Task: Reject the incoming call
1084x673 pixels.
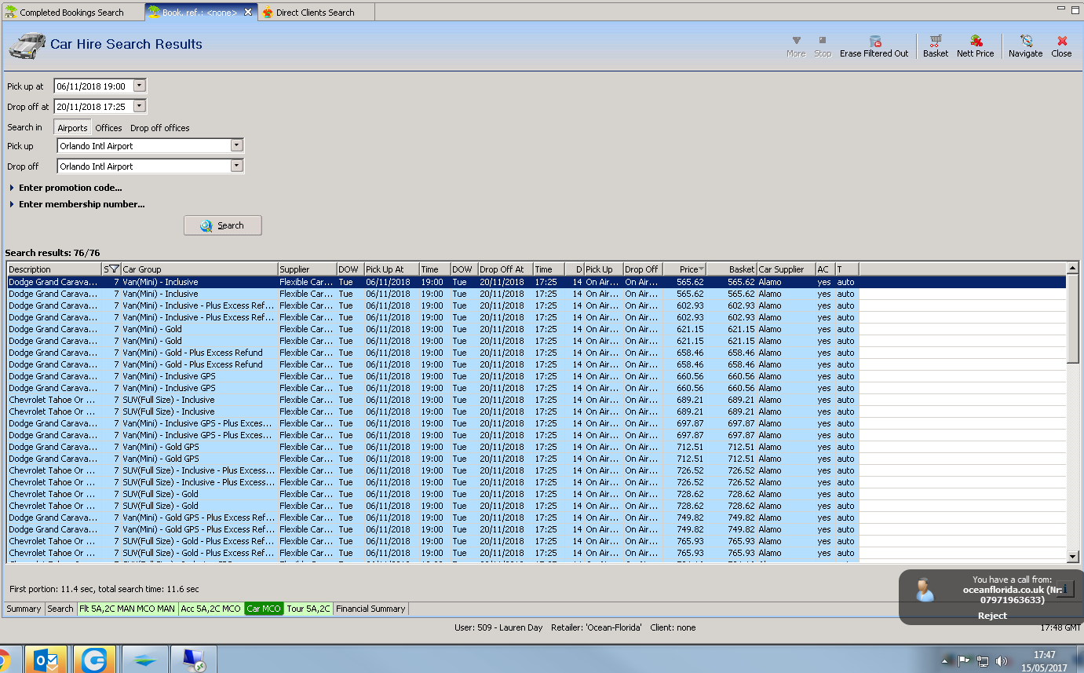Action: tap(992, 616)
